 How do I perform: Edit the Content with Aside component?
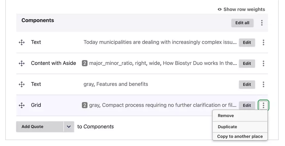tap(247, 63)
